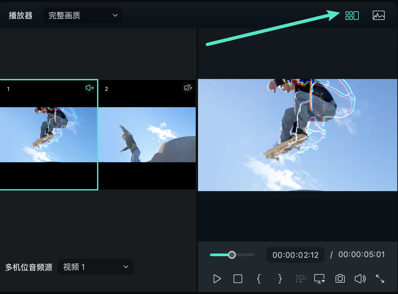Open the 完整画质 quality dropdown
Screen dimensions: 398x294
tap(82, 15)
